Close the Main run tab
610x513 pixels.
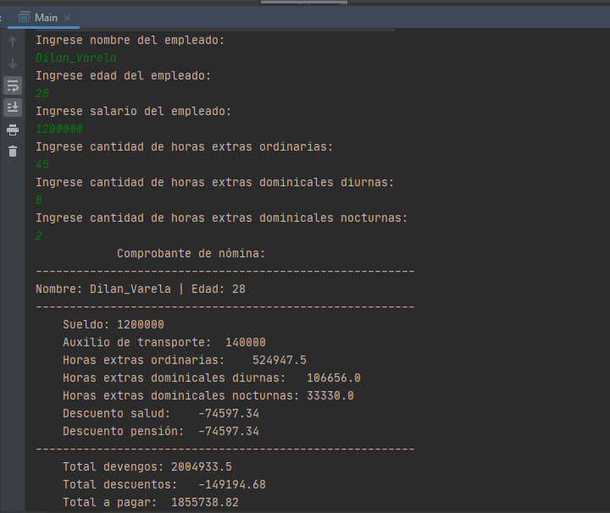[68, 18]
